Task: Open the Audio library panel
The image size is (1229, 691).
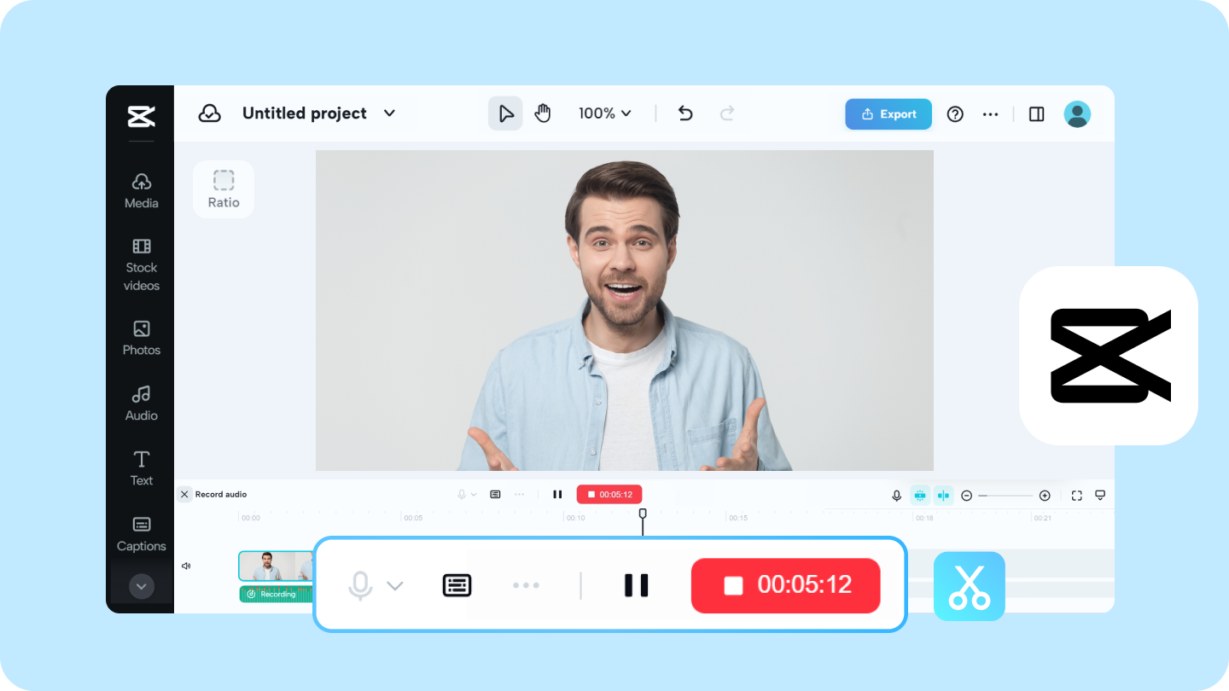Action: (141, 403)
